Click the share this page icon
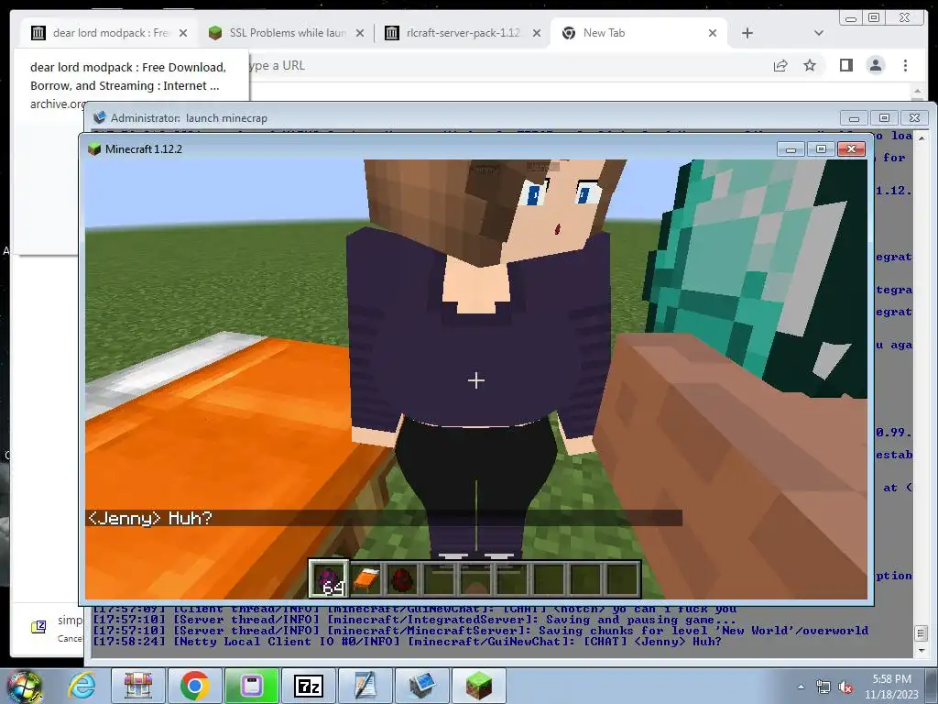The image size is (938, 704). click(780, 66)
